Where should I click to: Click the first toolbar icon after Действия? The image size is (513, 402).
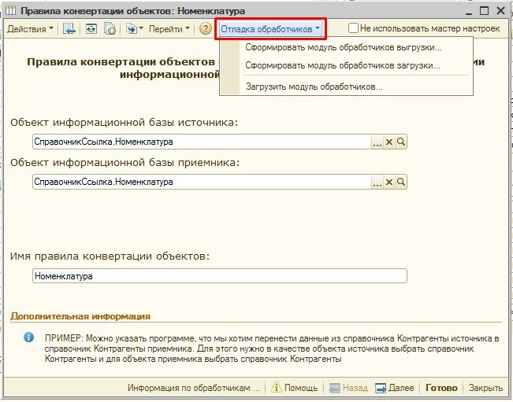click(x=69, y=29)
